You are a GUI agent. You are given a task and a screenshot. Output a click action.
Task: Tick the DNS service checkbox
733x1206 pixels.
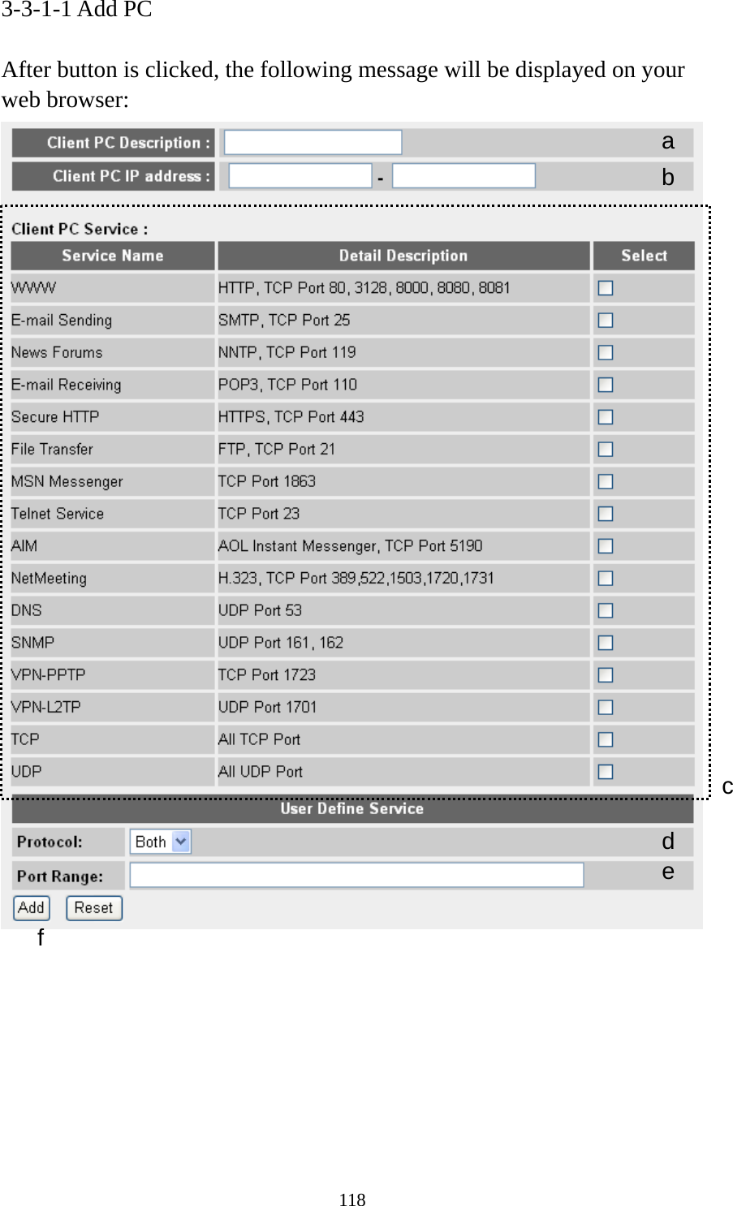point(606,610)
